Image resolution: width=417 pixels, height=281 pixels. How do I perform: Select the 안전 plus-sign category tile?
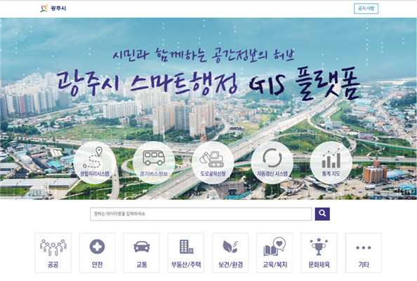pyautogui.click(x=98, y=253)
